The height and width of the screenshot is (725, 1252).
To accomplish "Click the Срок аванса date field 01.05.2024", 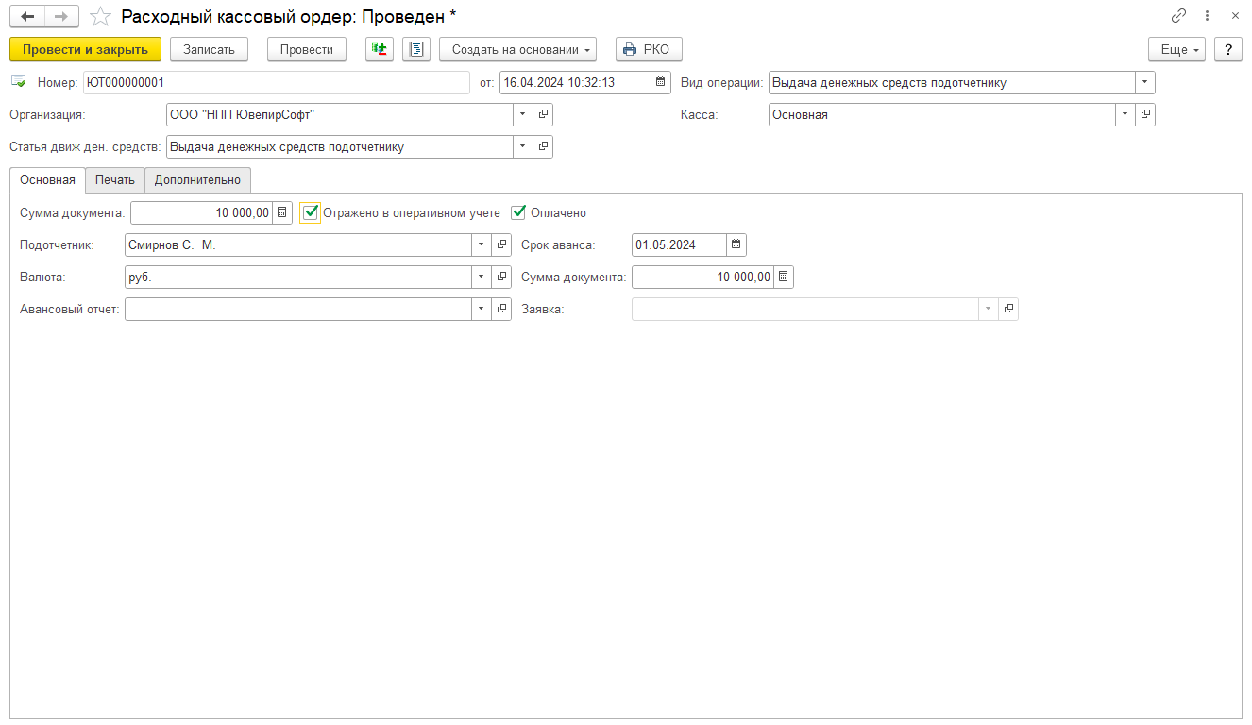I will click(x=679, y=244).
